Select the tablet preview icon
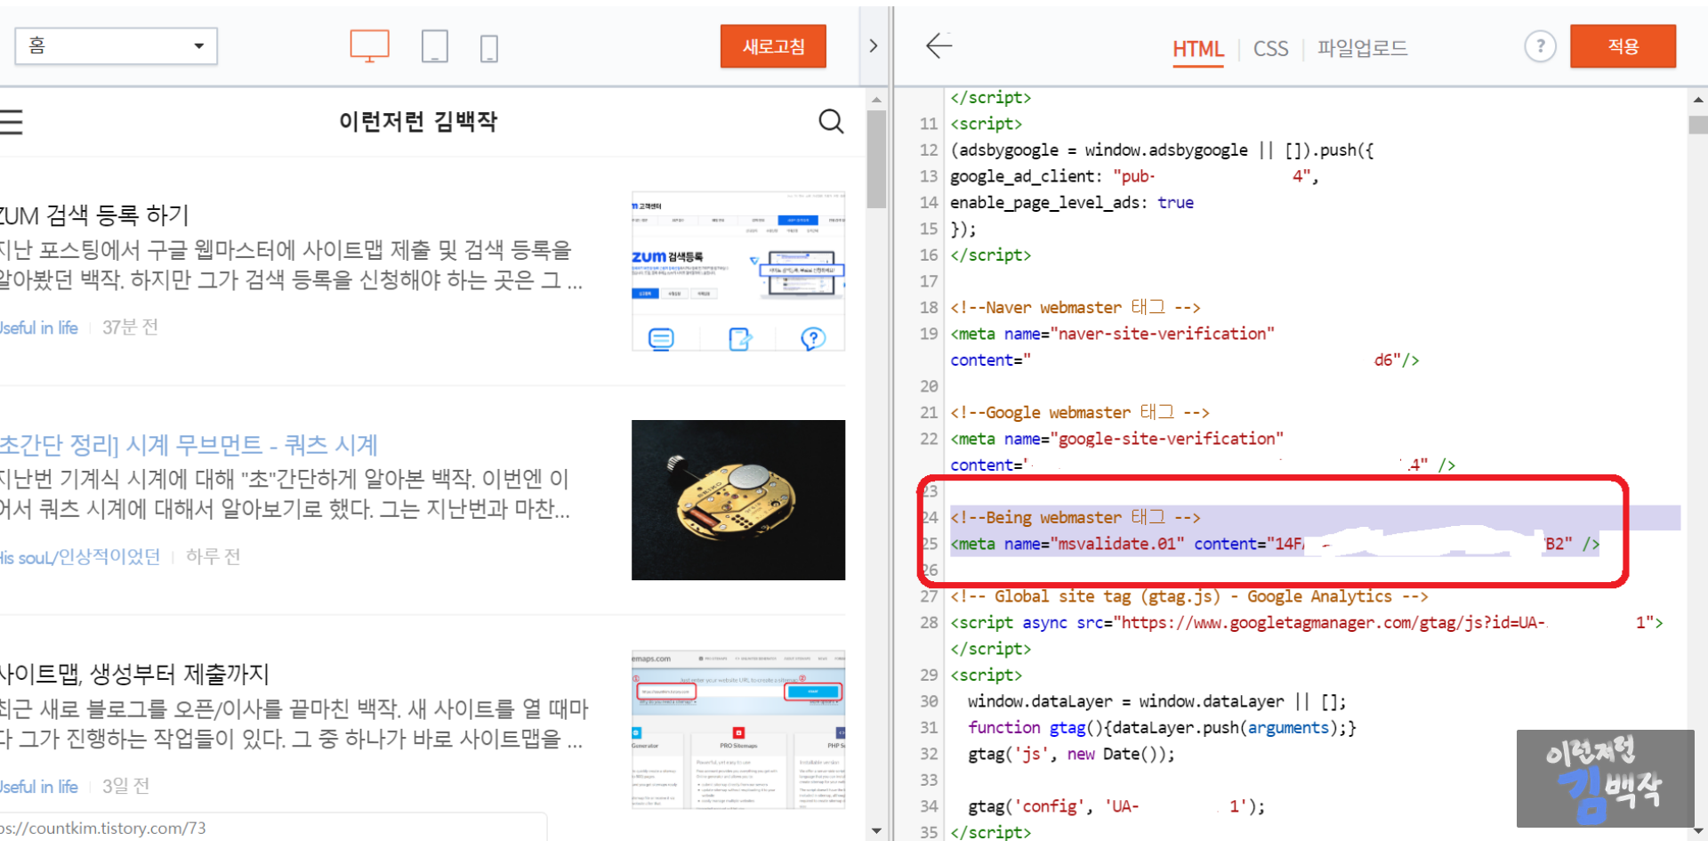 pyautogui.click(x=434, y=46)
